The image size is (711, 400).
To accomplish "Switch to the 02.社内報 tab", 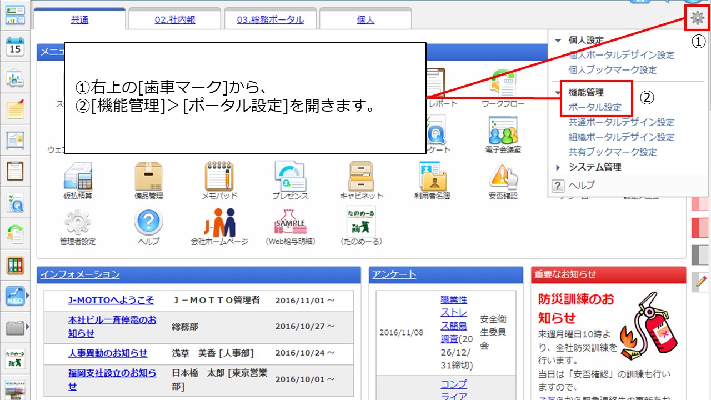I will coord(175,20).
